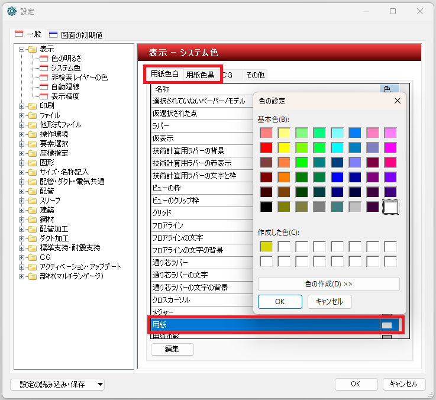Click the 編集 button
The height and width of the screenshot is (400, 436).
pos(172,349)
